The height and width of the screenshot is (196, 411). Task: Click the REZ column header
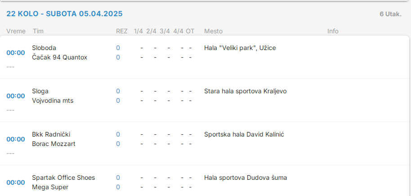121,31
